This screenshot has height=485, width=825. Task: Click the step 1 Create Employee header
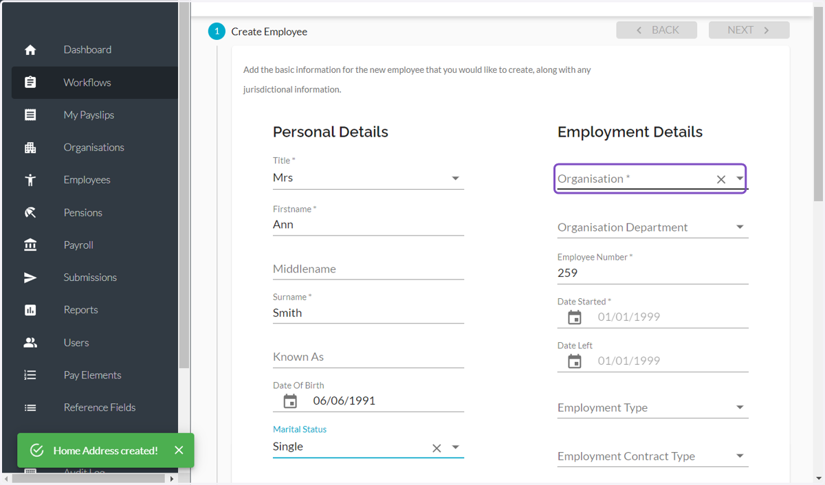click(258, 32)
